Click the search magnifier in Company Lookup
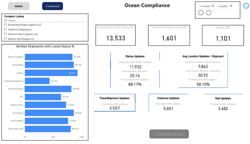Viewport: 250px width, 144px height. 6,20
